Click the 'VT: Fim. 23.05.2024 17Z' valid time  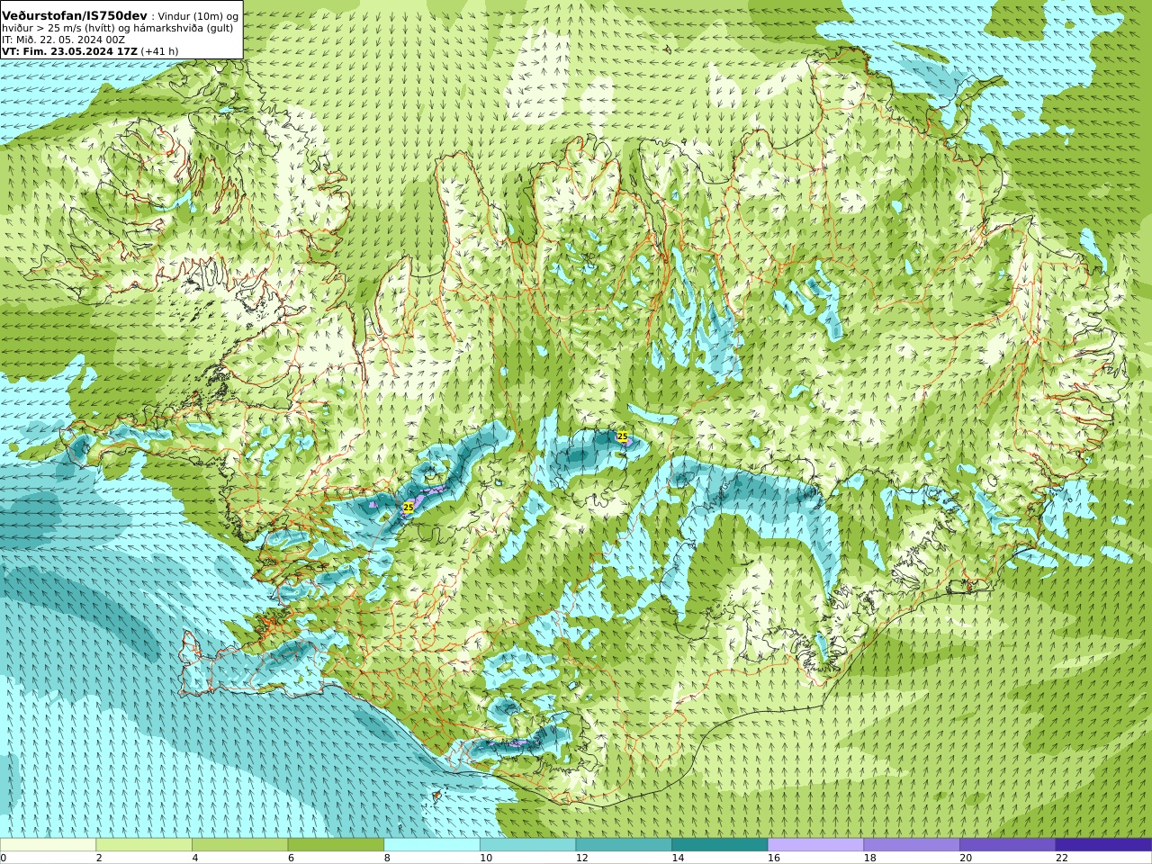click(x=69, y=51)
